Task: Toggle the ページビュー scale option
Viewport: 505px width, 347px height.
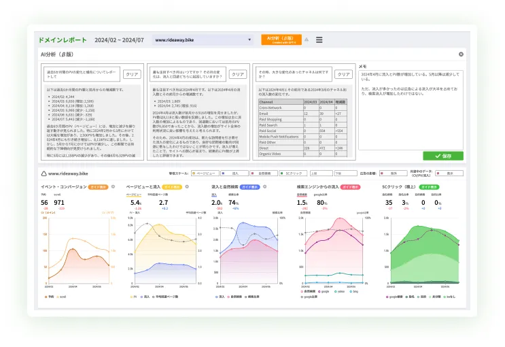Action: click(x=205, y=173)
